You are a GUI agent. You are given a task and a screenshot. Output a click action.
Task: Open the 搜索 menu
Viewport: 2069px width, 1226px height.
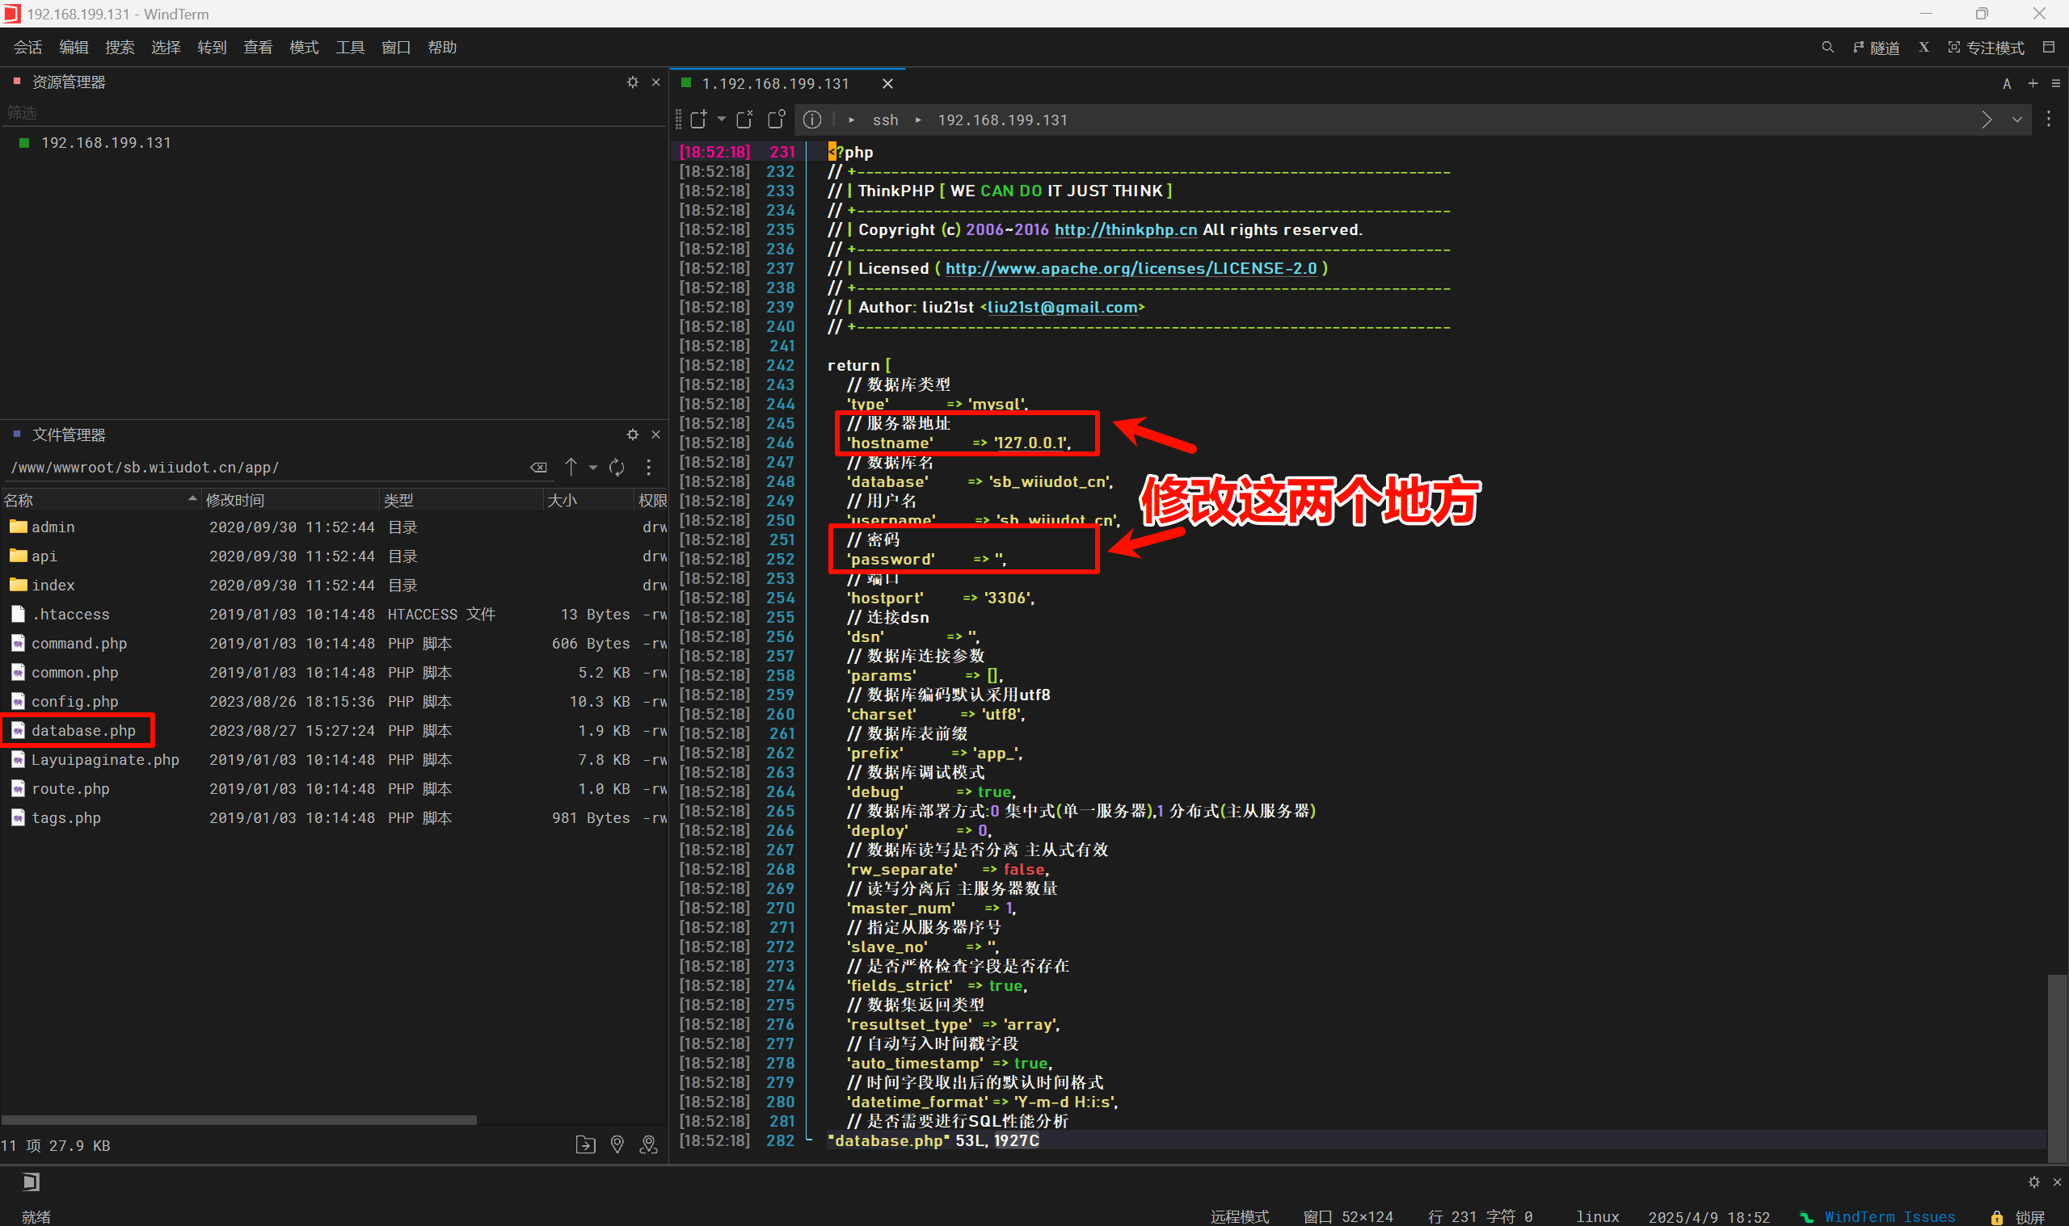(120, 47)
